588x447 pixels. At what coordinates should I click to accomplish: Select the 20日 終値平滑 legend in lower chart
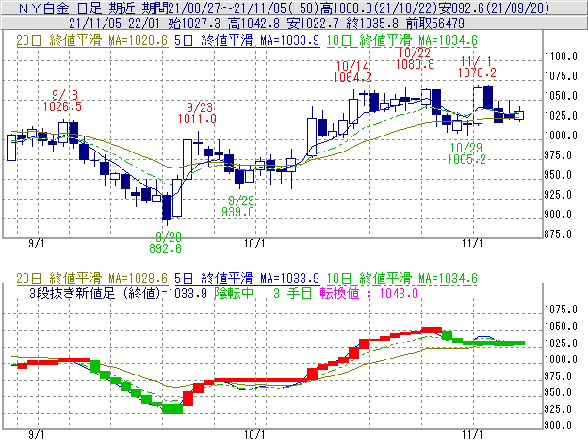(92, 279)
